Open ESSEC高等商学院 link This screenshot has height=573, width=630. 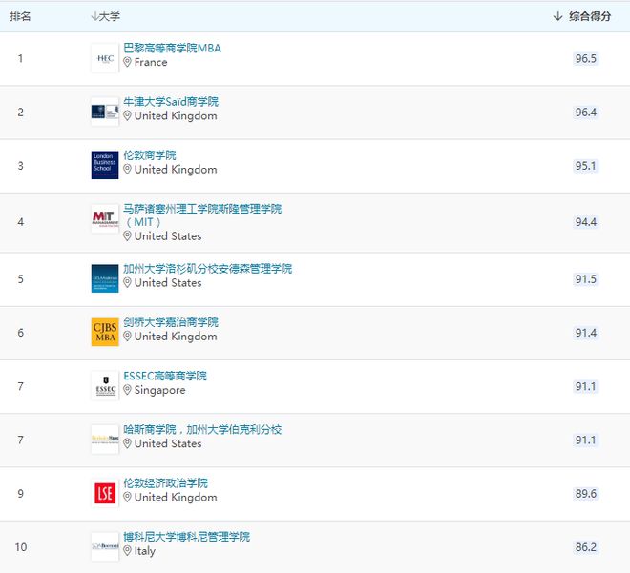coord(165,376)
